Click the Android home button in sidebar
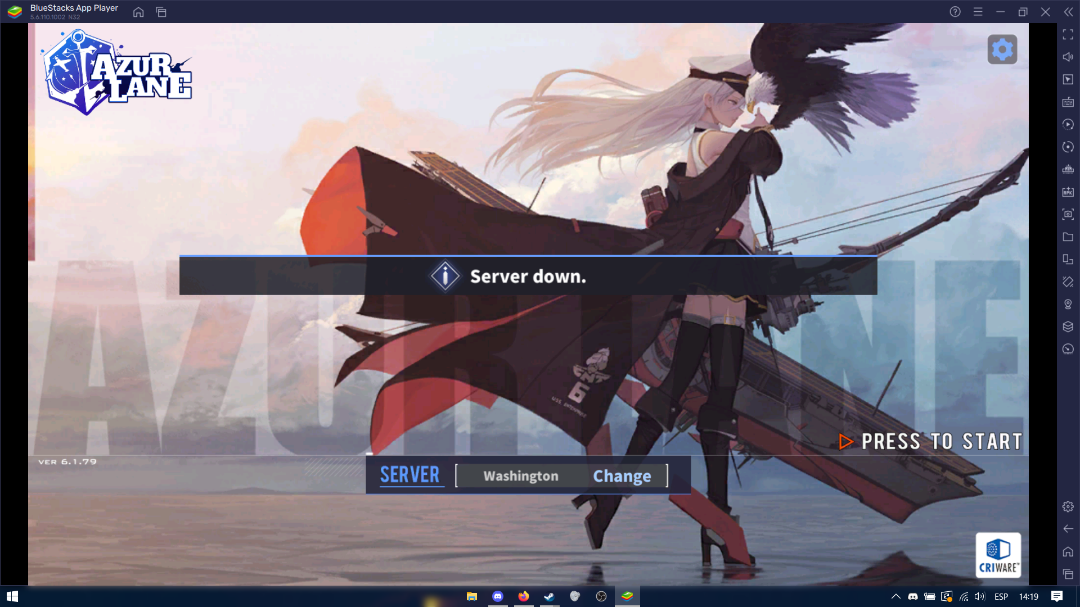This screenshot has height=607, width=1080. [1068, 552]
